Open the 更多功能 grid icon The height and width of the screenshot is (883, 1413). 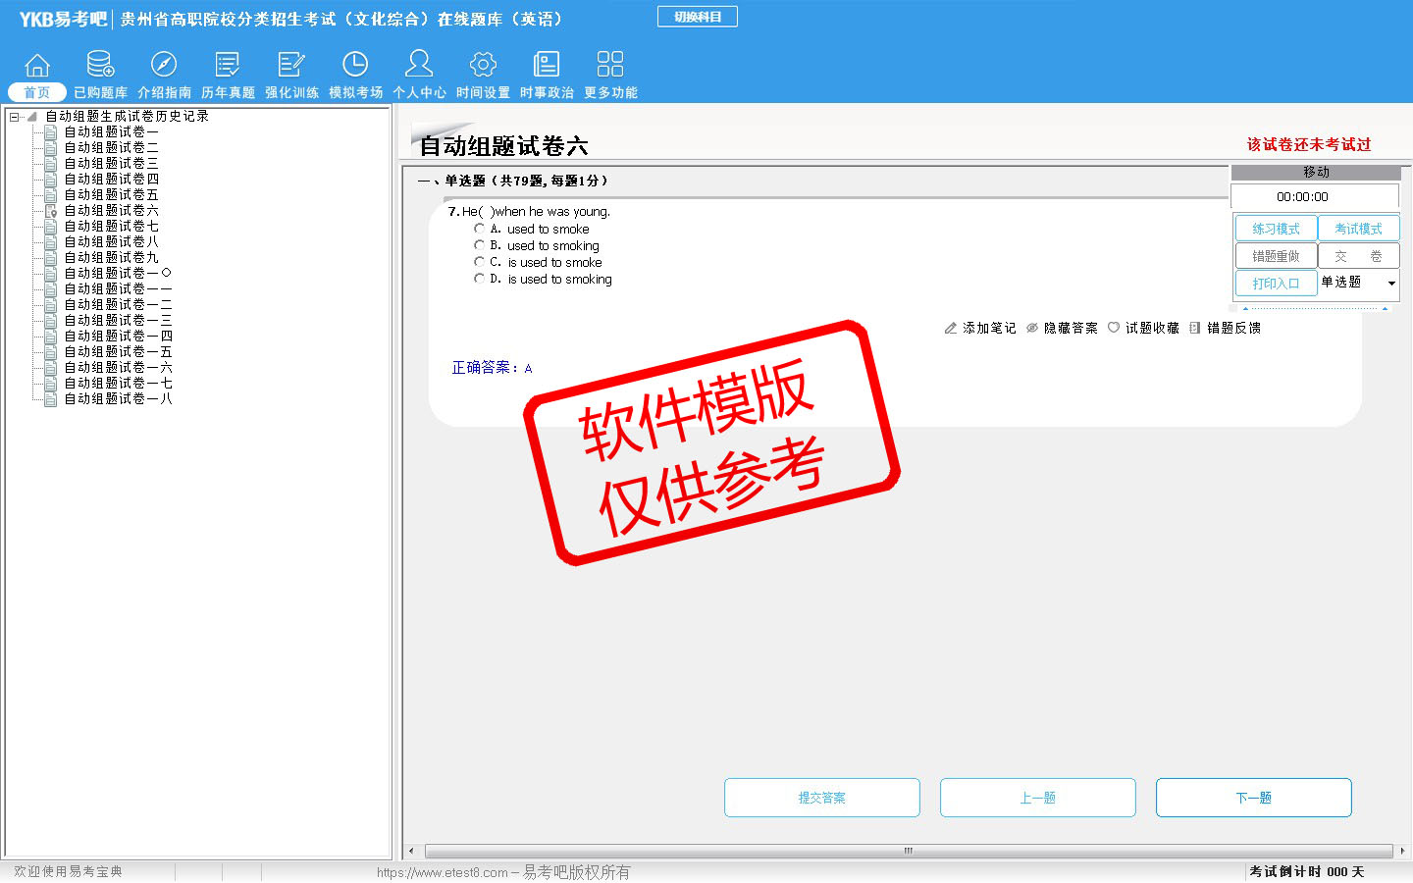(610, 65)
